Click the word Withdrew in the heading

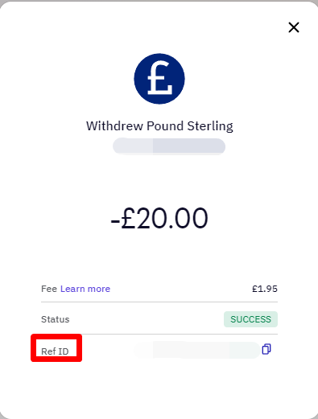pyautogui.click(x=114, y=125)
